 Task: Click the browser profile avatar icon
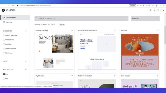[157, 5]
